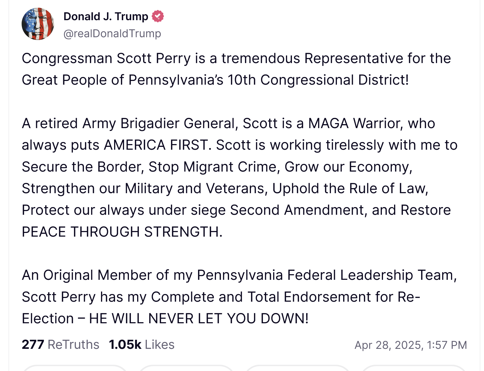Click the Share button under the timestamp
The height and width of the screenshot is (371, 484).
[413, 368]
